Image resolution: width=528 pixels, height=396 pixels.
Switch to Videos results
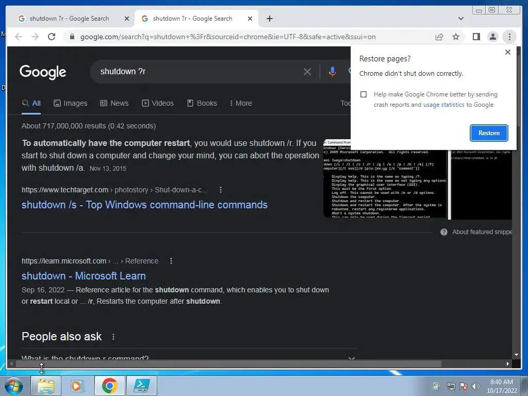[x=158, y=103]
